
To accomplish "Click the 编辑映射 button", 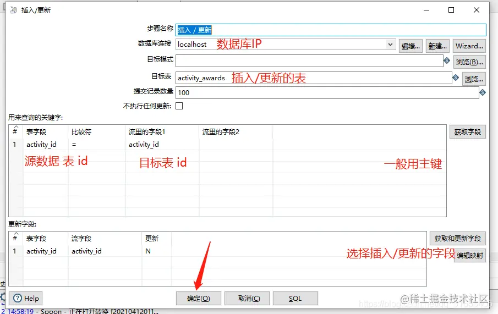I will click(470, 255).
